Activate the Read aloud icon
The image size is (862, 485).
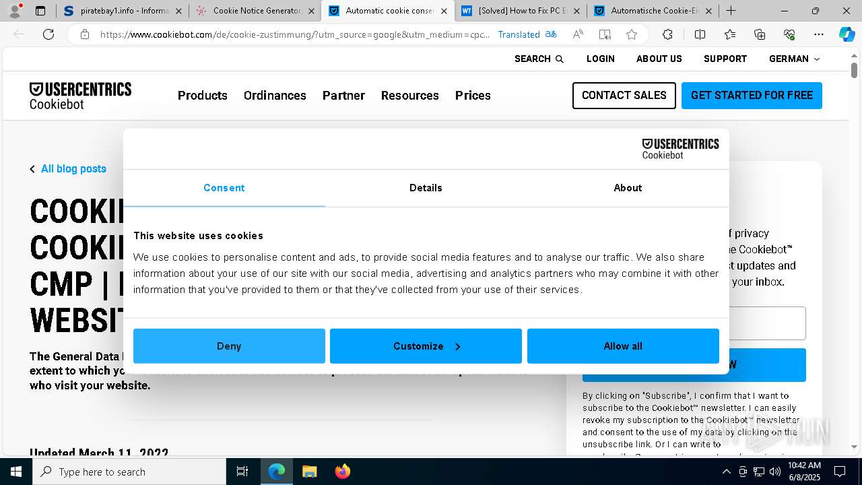tap(578, 34)
